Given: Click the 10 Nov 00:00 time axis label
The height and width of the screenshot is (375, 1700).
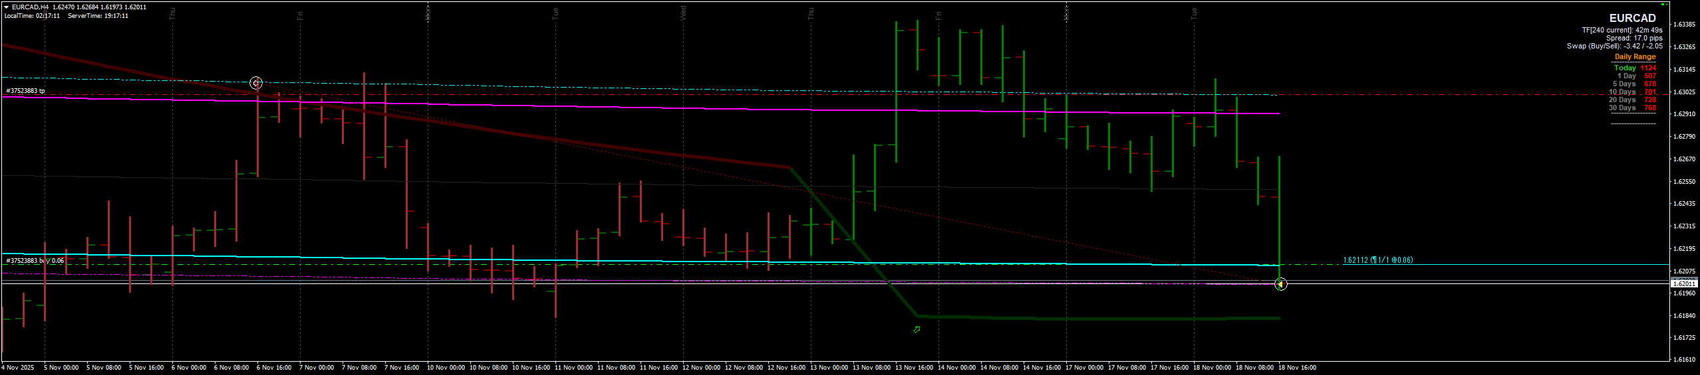Looking at the screenshot, I should point(446,367).
